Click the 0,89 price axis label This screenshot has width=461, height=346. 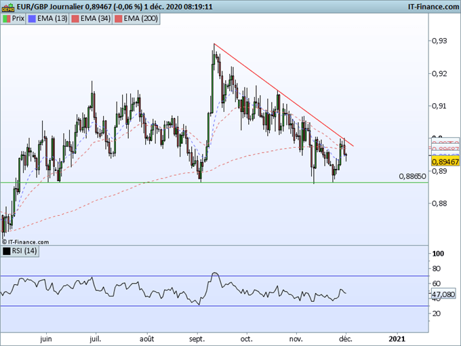(x=439, y=171)
